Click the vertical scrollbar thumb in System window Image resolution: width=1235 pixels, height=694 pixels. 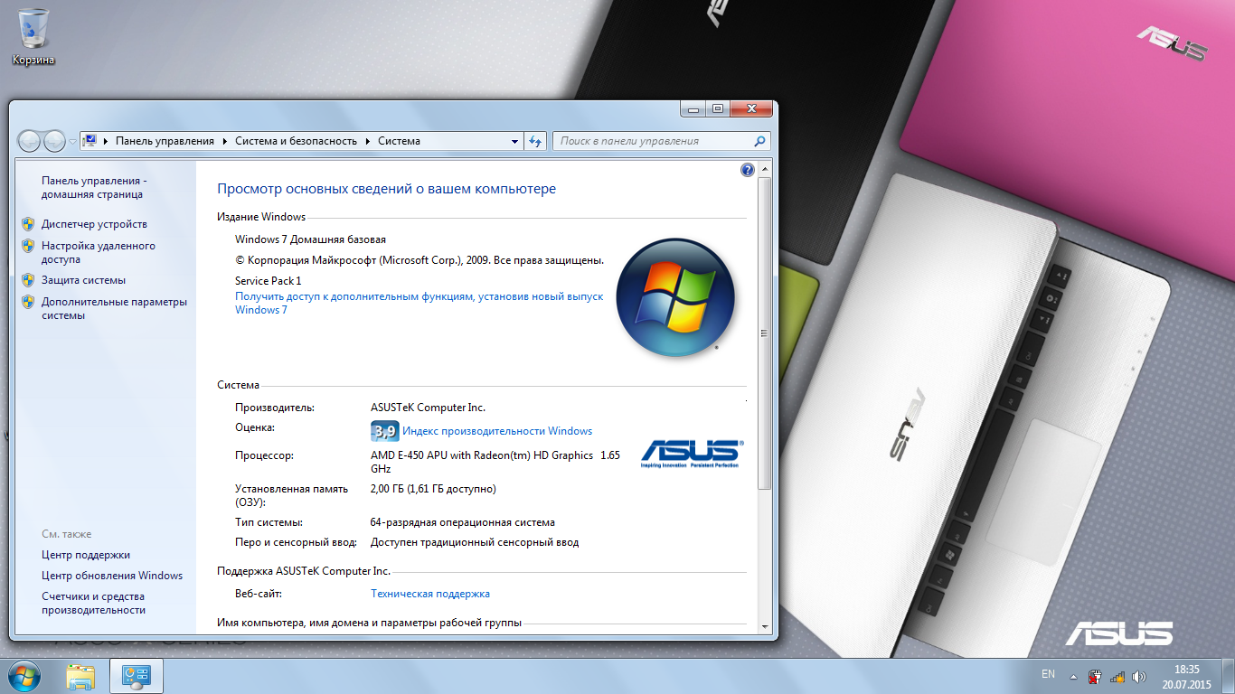point(765,333)
